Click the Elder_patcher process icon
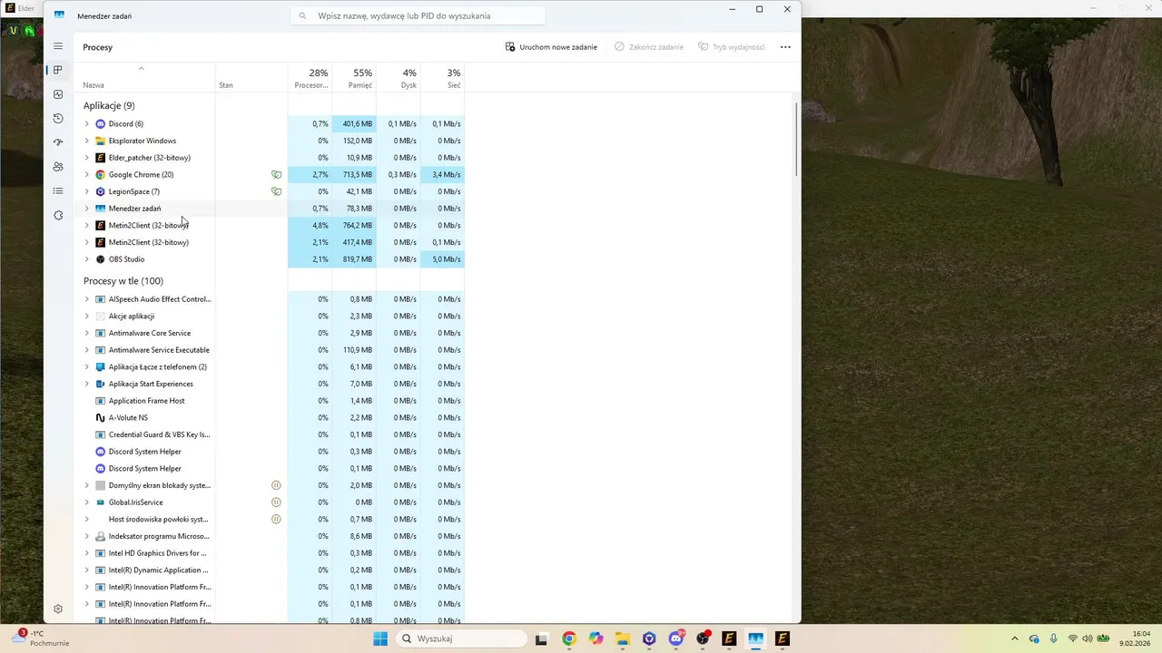Image resolution: width=1162 pixels, height=653 pixels. [x=101, y=158]
